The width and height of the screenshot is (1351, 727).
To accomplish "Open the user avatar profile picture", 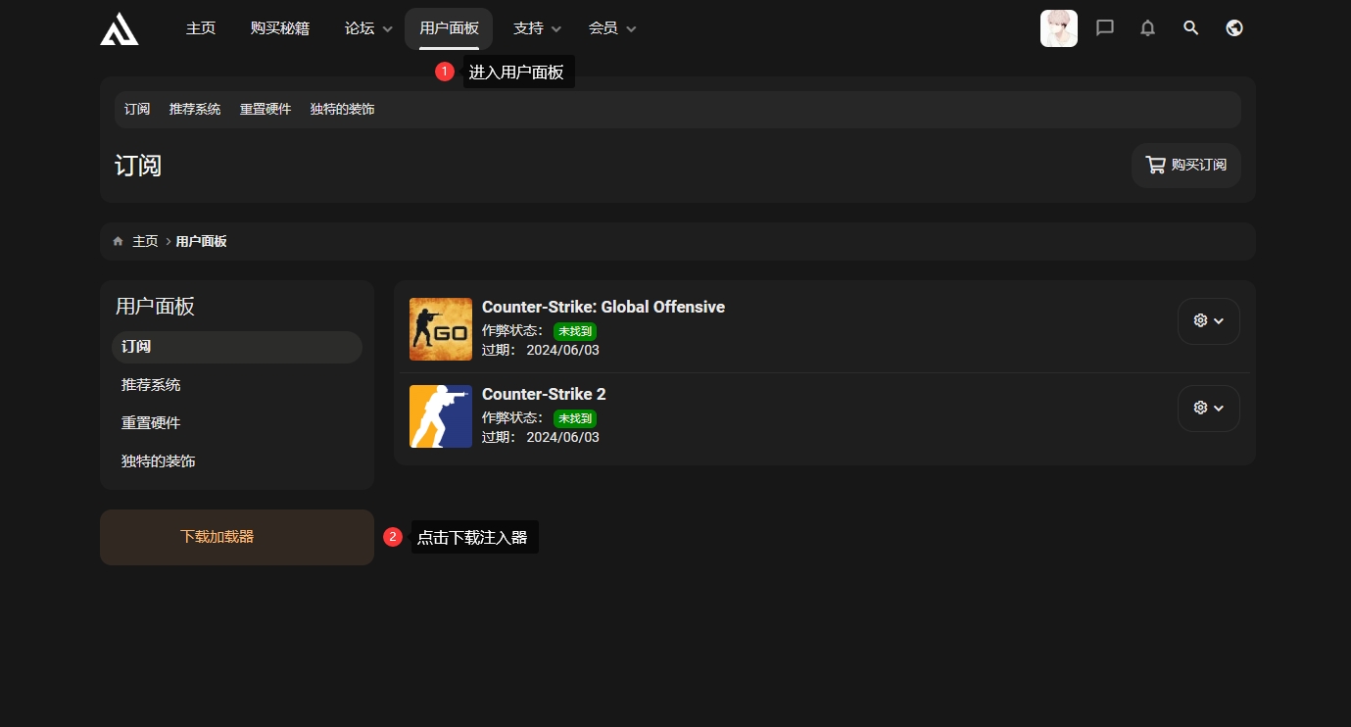I will click(1058, 28).
